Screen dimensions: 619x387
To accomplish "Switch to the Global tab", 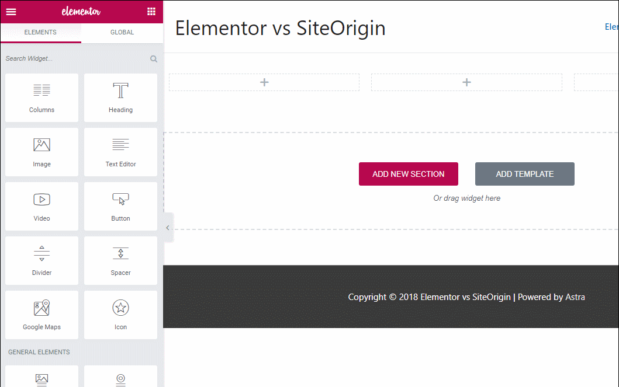I will point(122,32).
